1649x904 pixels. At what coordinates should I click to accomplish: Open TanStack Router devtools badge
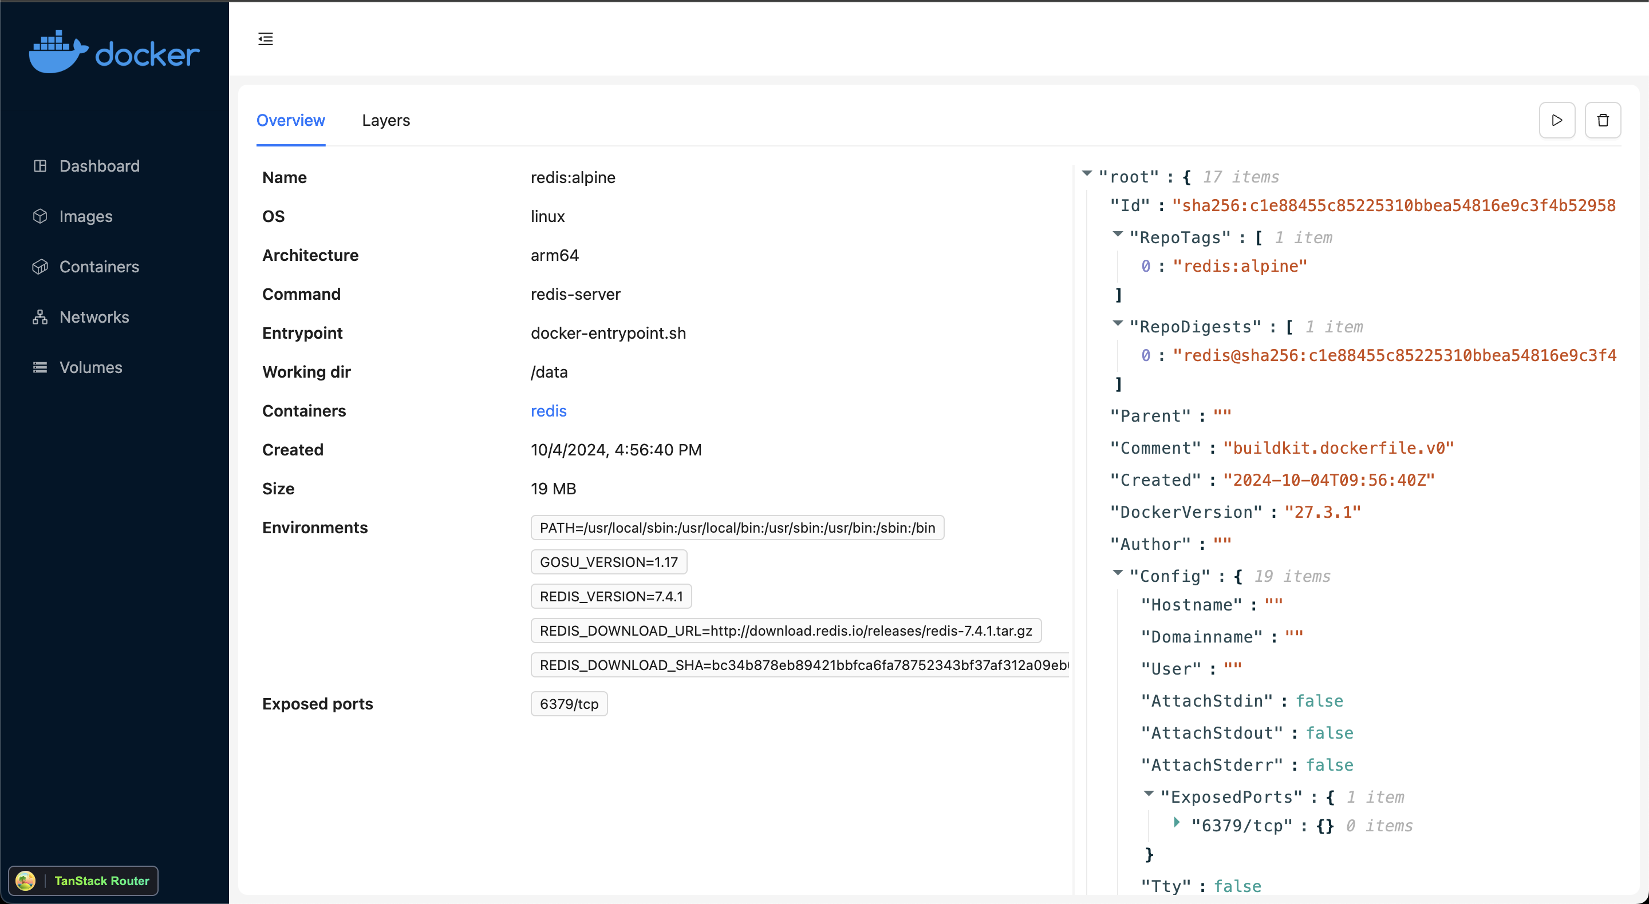tap(83, 881)
